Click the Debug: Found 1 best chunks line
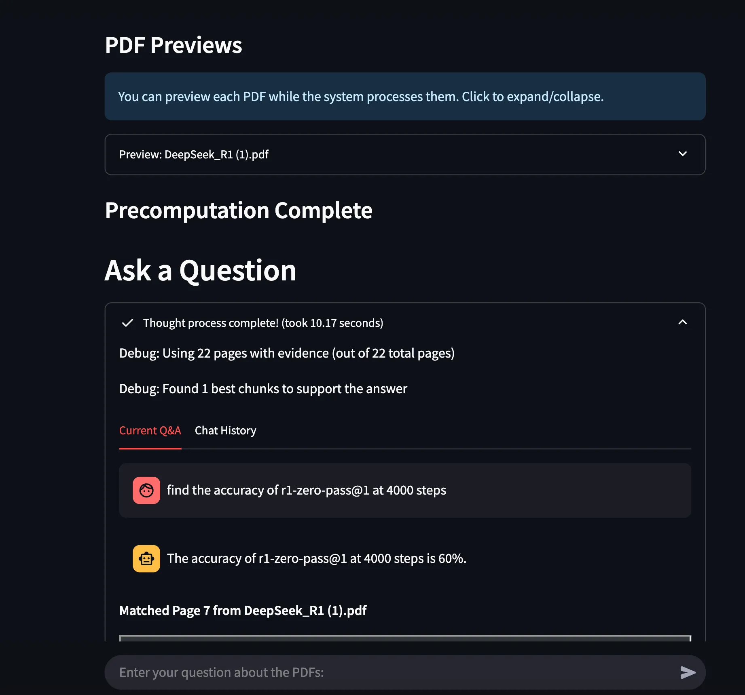Image resolution: width=745 pixels, height=695 pixels. (263, 389)
